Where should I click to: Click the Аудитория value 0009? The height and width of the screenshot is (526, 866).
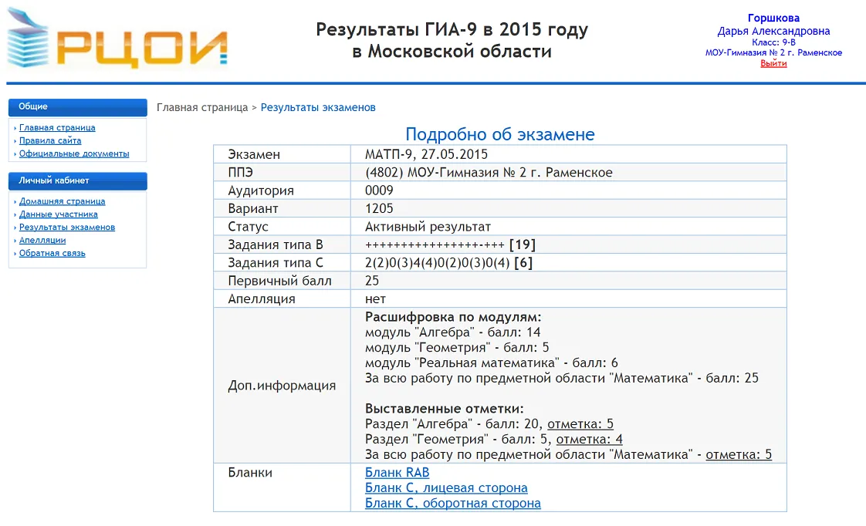point(379,191)
